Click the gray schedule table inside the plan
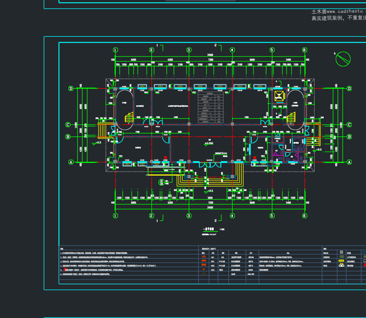This screenshot has width=366, height=318. pos(211,107)
